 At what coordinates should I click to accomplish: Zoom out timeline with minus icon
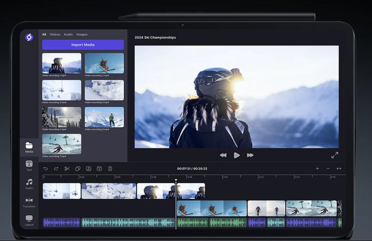point(328,168)
